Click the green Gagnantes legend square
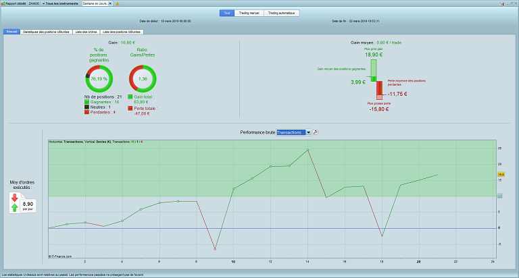This screenshot has width=519, height=278. coord(86,102)
